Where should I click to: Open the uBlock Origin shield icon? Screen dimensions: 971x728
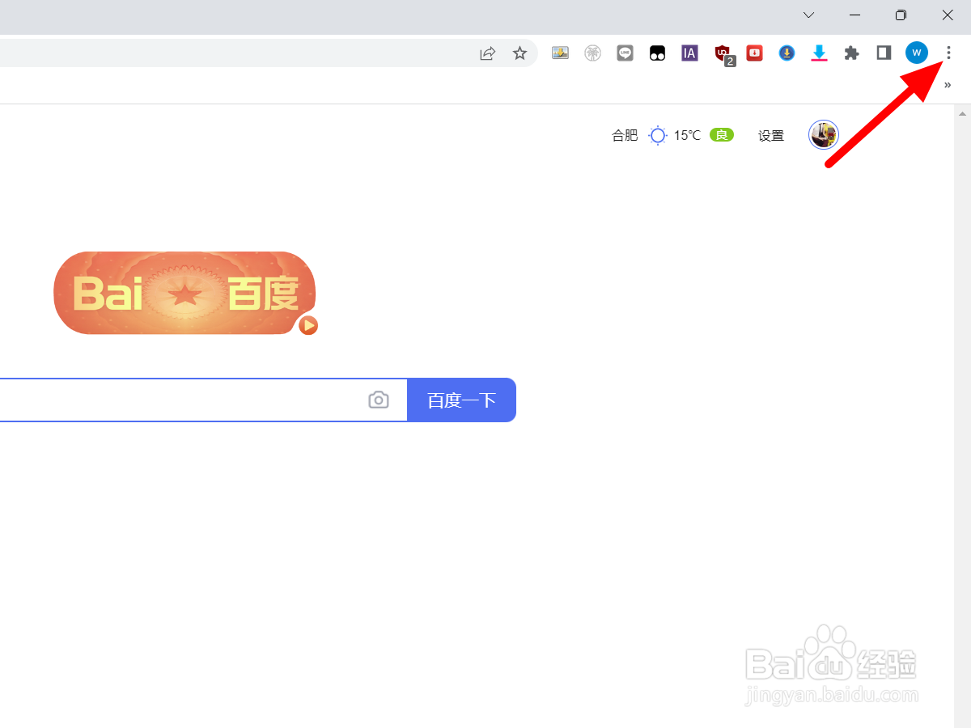tap(723, 54)
